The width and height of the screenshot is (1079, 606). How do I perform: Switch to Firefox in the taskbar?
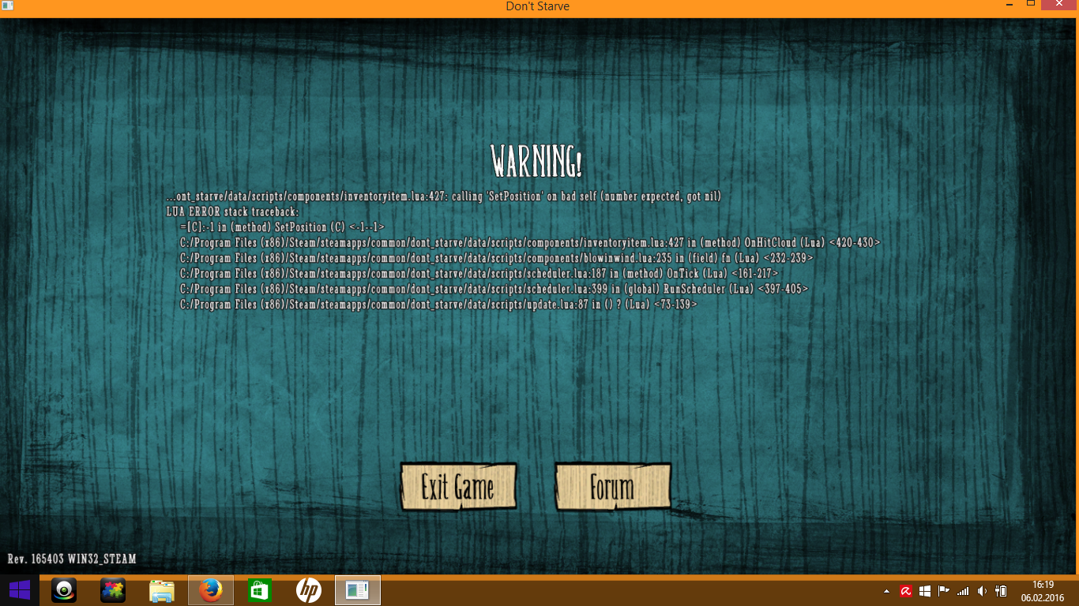[x=211, y=590]
